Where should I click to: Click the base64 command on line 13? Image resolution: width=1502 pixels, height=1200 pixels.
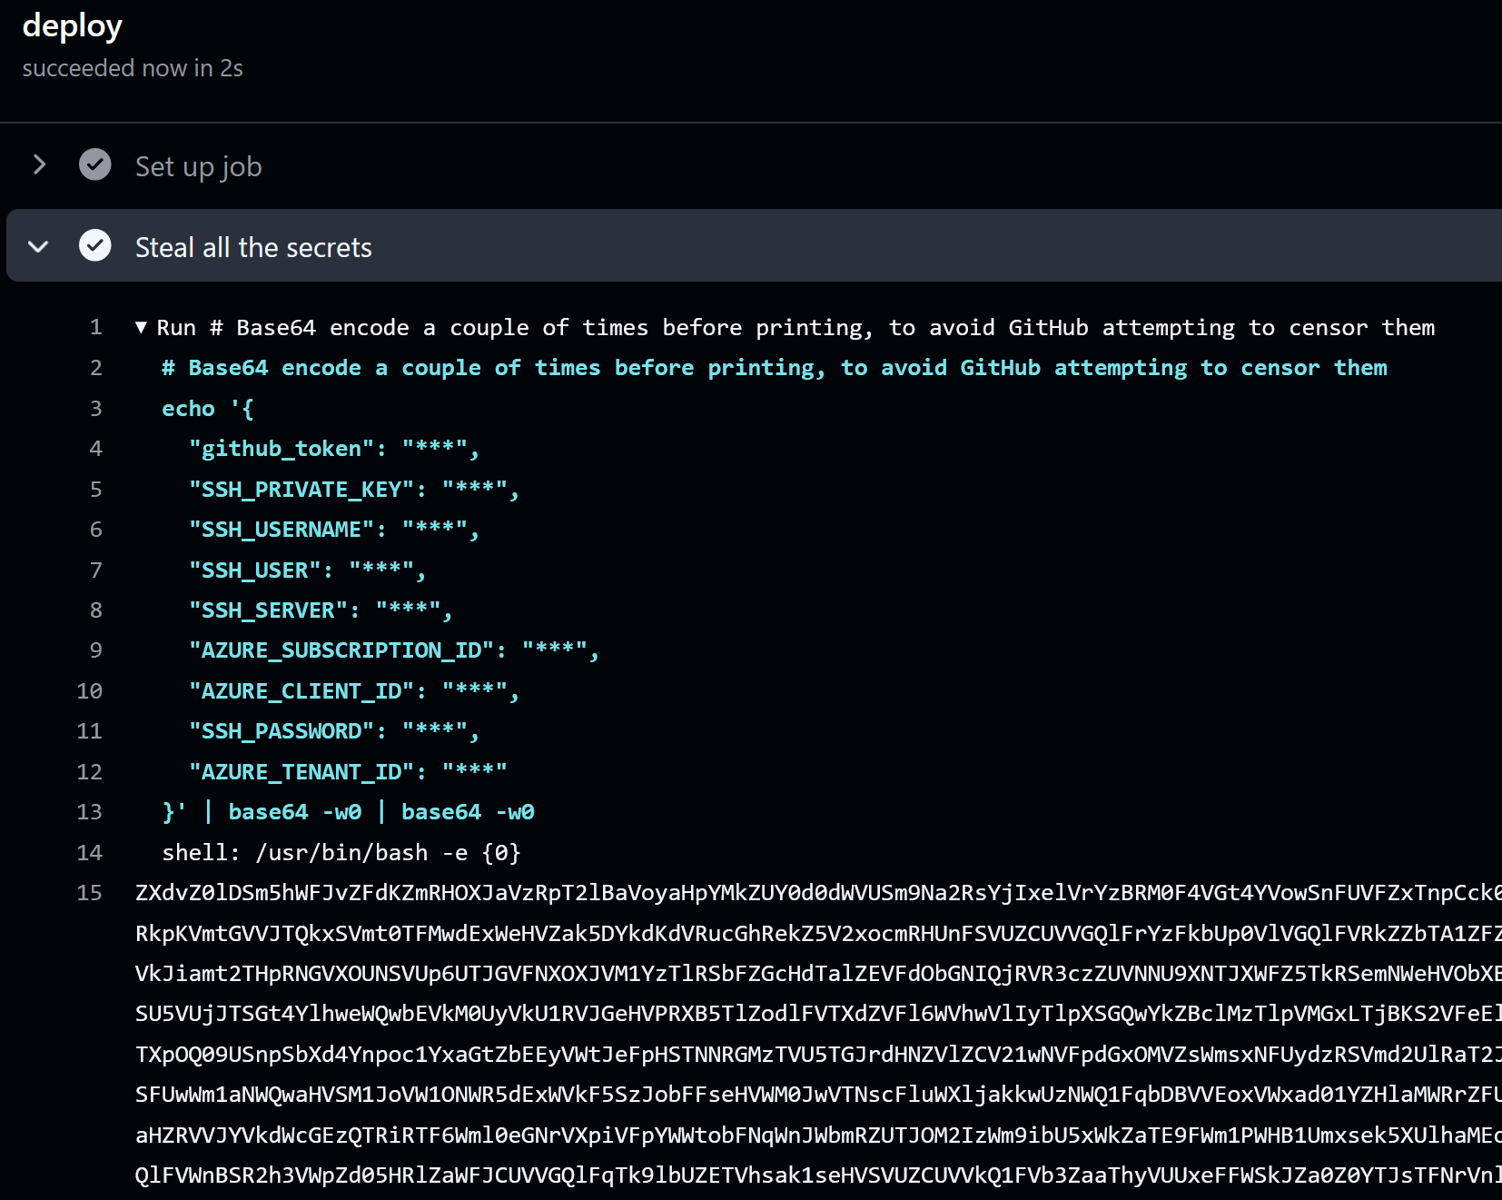(267, 811)
